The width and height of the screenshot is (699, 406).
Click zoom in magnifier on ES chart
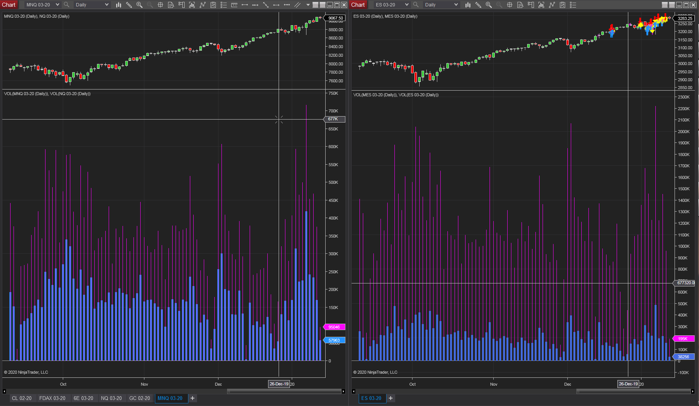pyautogui.click(x=489, y=5)
